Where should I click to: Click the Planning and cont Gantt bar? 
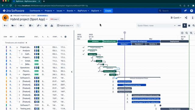coord(110,71)
